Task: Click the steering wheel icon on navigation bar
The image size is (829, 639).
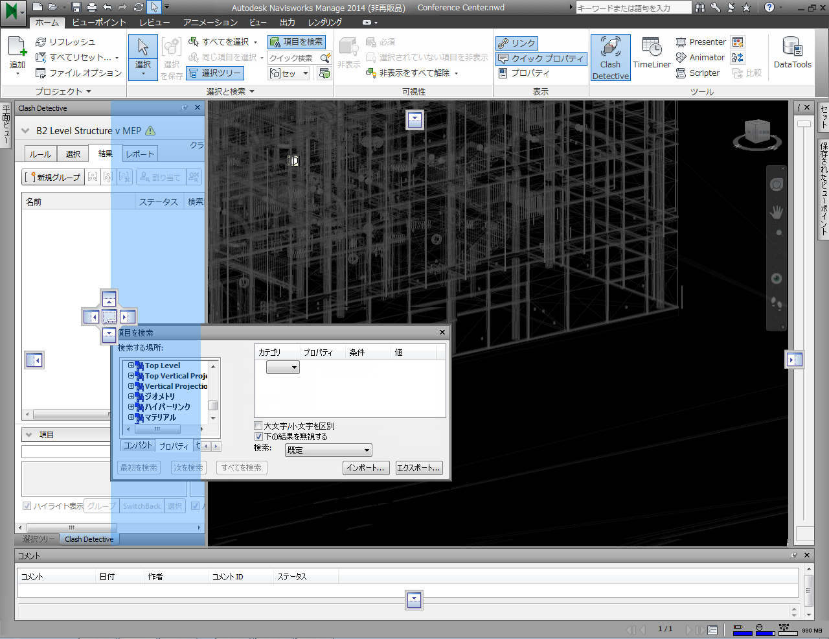Action: [x=777, y=185]
